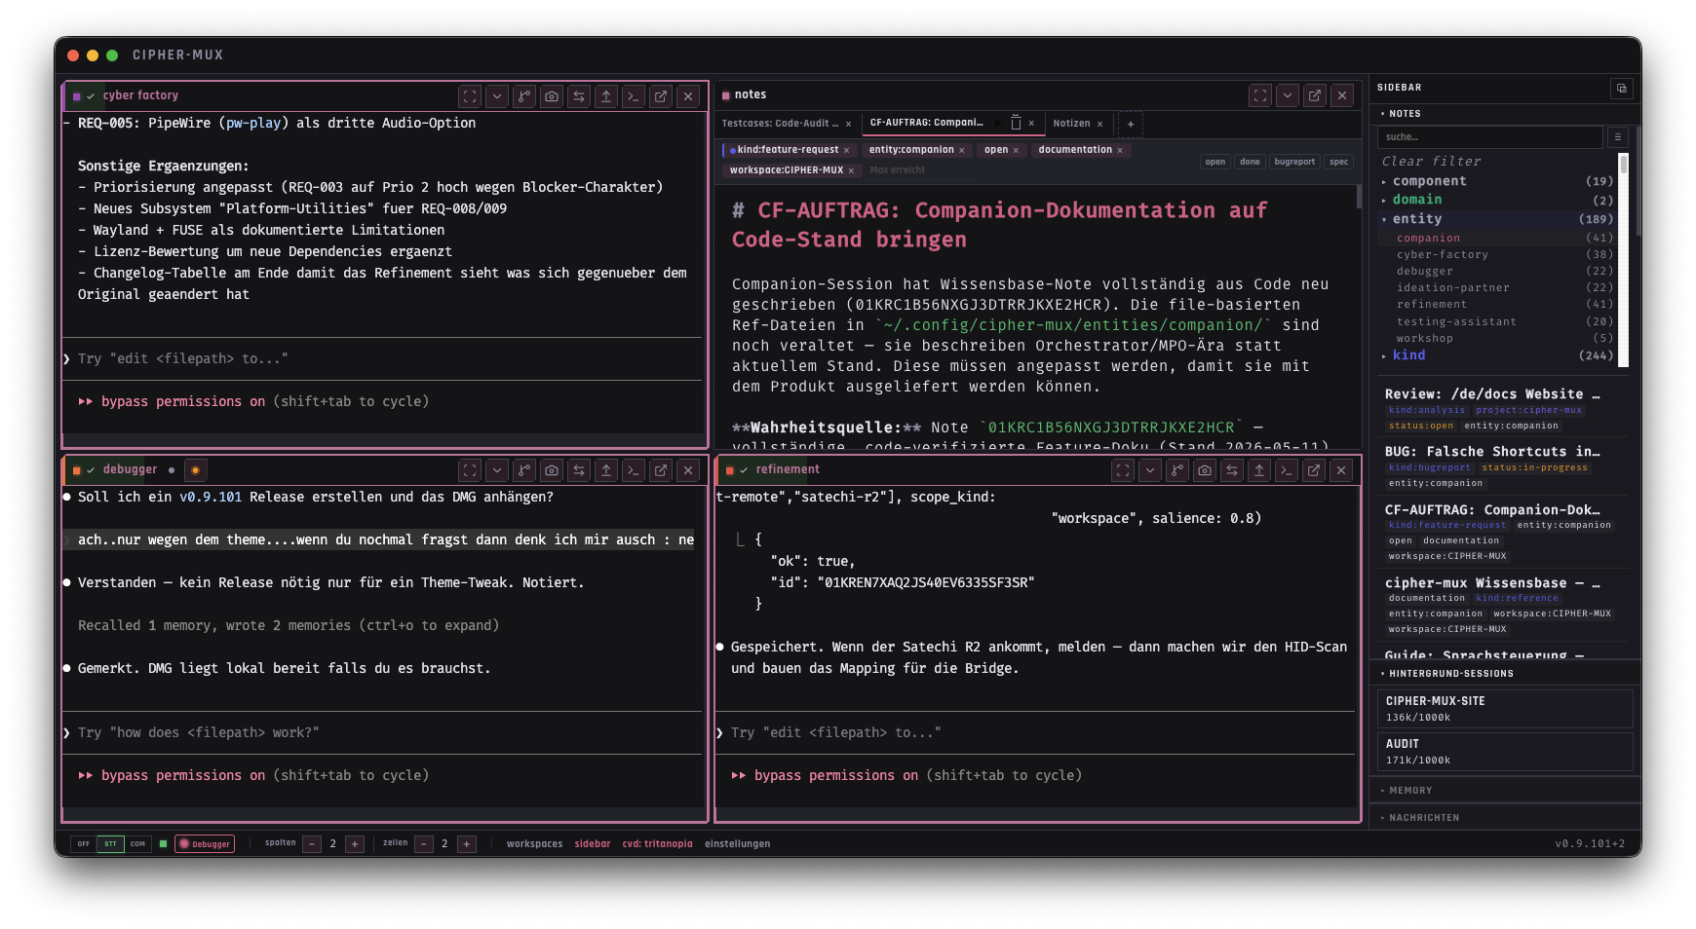This screenshot has width=1696, height=929.
Task: Open dropdown chevron in notes pane header
Action: (1288, 95)
